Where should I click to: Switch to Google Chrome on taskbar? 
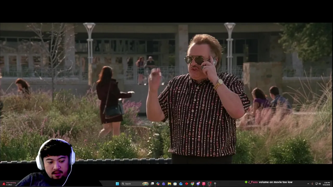[192, 184]
